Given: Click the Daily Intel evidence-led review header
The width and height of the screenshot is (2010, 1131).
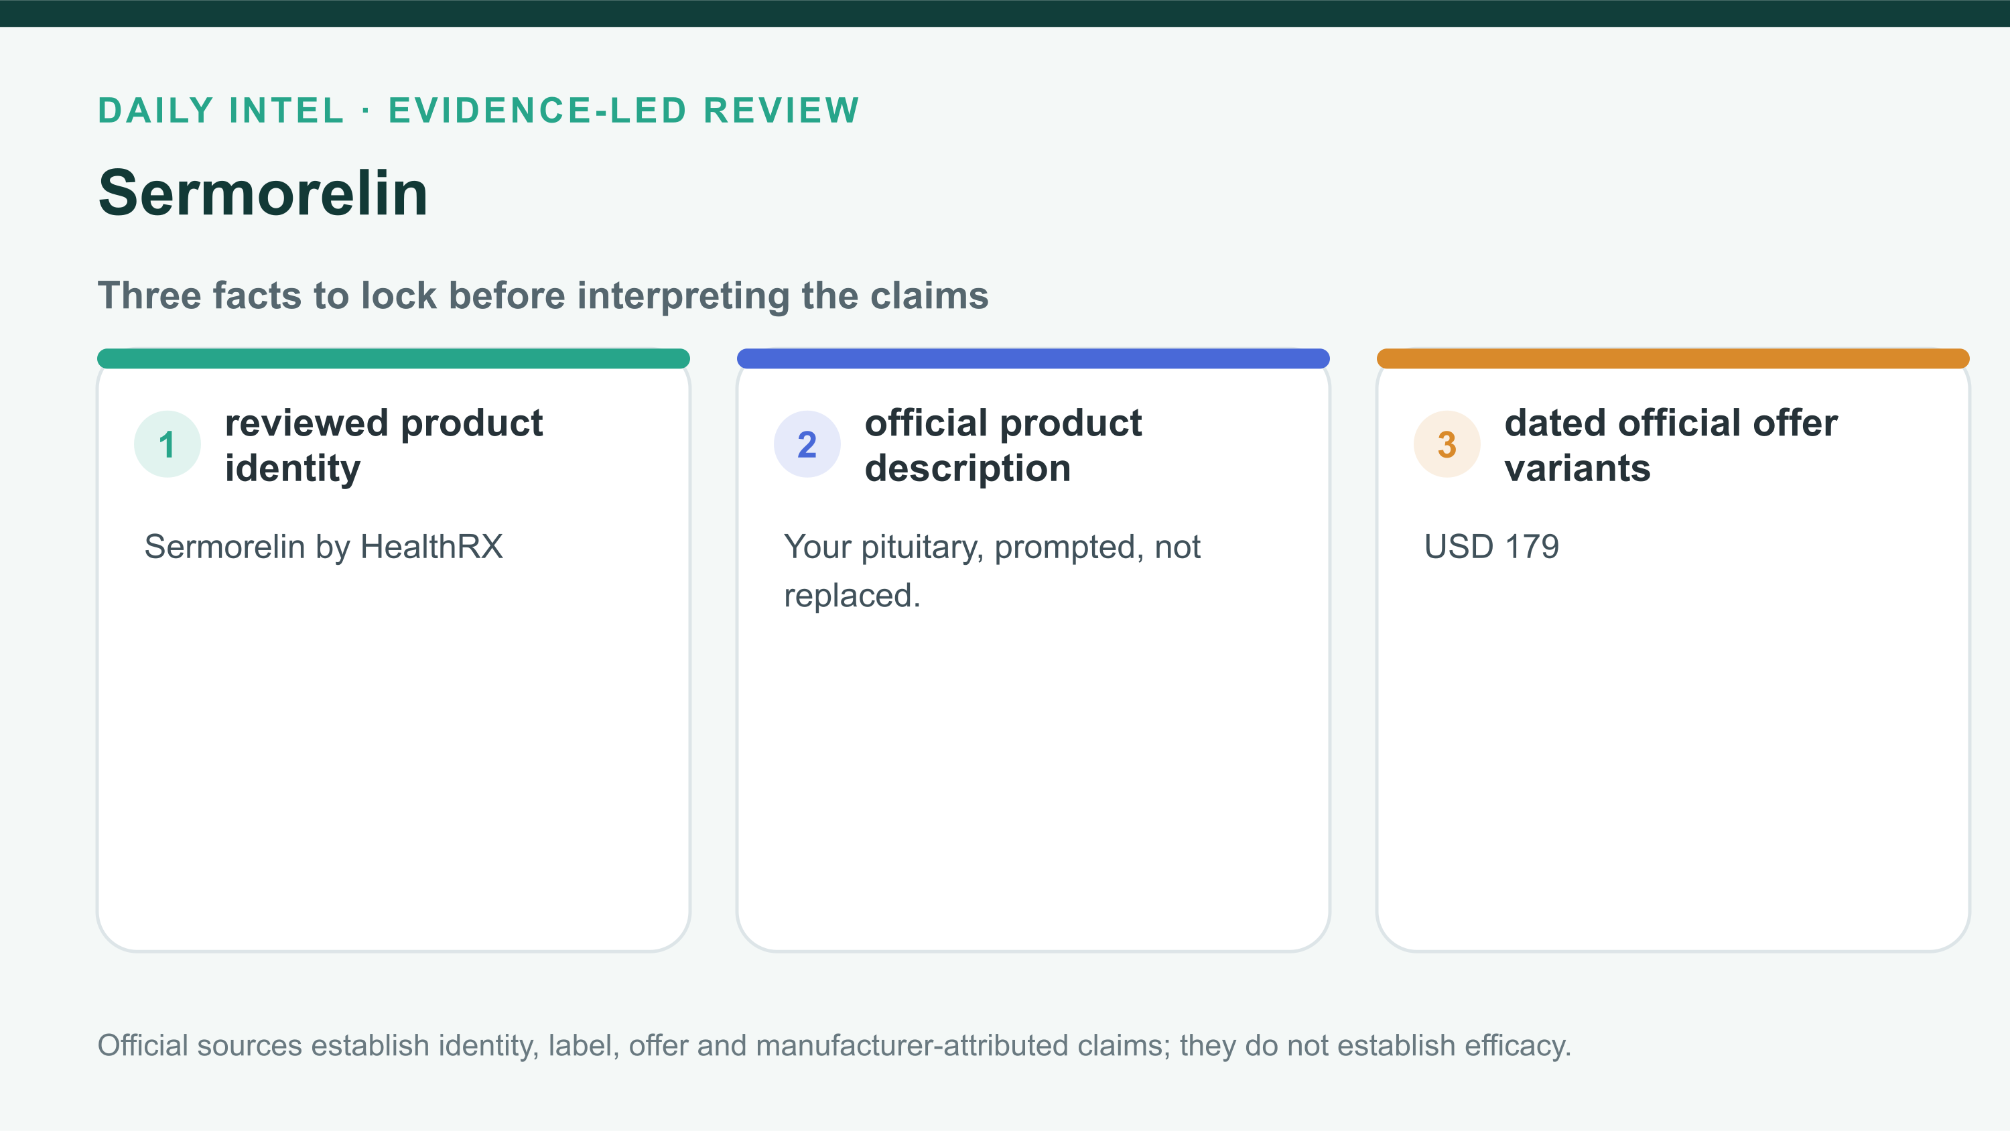Looking at the screenshot, I should (x=478, y=110).
